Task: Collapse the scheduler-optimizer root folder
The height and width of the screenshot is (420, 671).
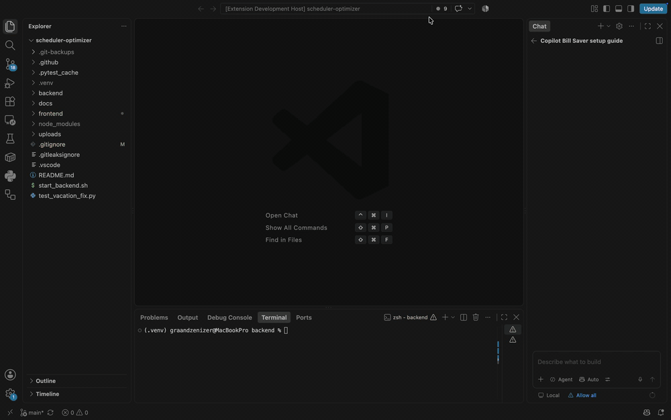Action: pos(32,40)
